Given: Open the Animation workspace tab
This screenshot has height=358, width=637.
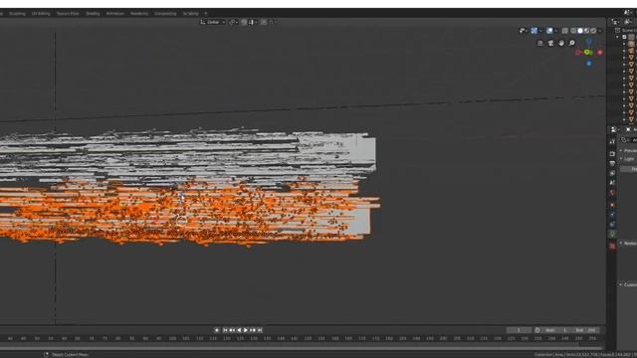Looking at the screenshot, I should point(114,13).
